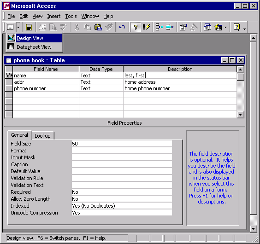Screen dimensions: 260x244
Task: Open Print Preview from the toolbar
Action: pyautogui.click(x=53, y=27)
